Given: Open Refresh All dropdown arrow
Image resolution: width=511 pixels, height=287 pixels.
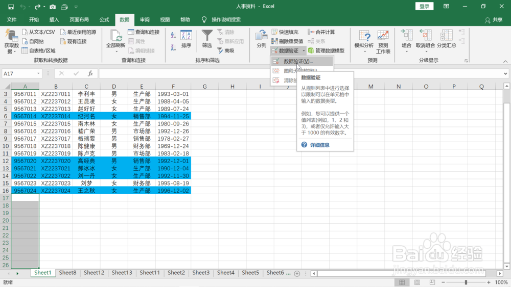Looking at the screenshot, I should point(116,51).
